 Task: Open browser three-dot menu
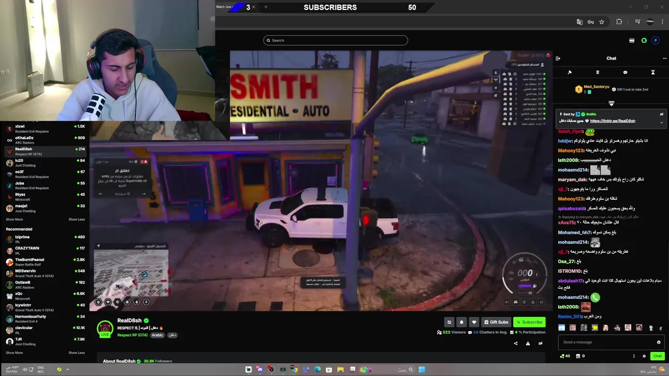662,22
